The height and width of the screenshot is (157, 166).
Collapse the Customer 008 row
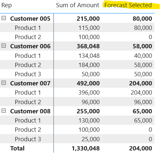(x=4, y=111)
